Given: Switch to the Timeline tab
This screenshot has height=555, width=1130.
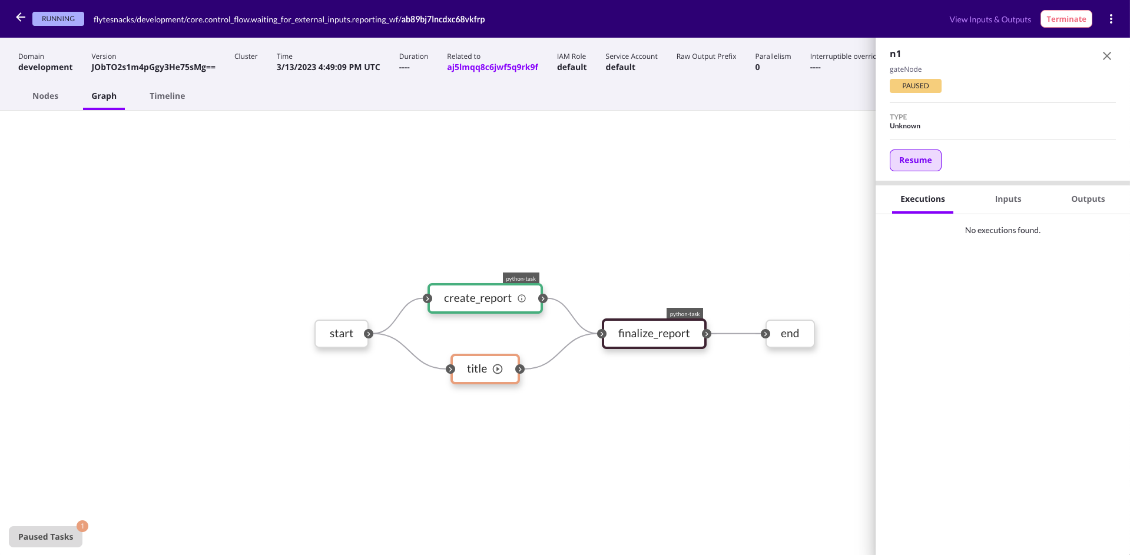Looking at the screenshot, I should pos(167,96).
